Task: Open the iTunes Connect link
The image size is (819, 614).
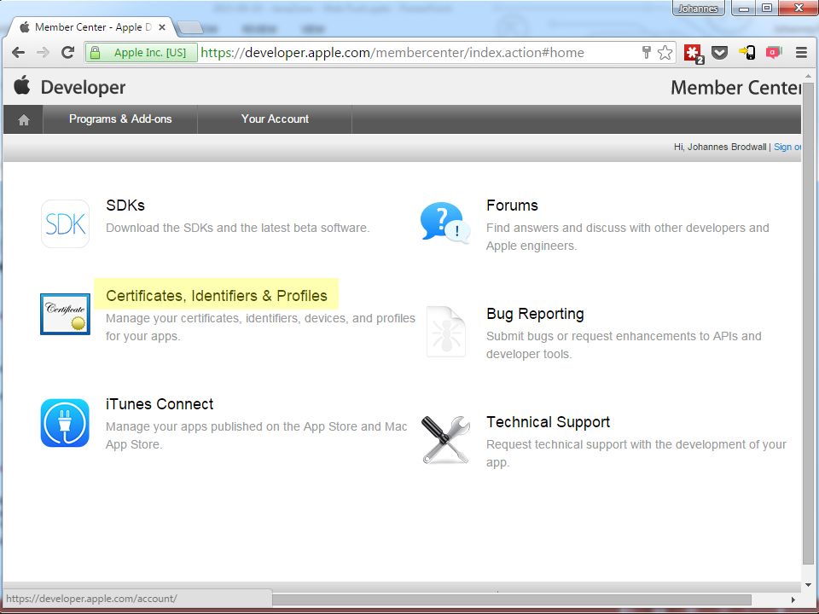Action: click(x=160, y=404)
